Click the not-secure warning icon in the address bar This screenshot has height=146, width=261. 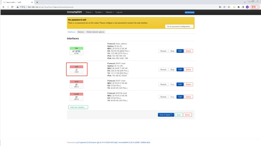pos(17,7)
